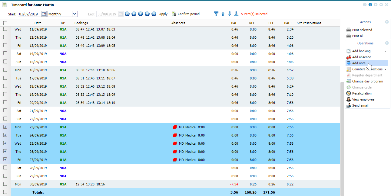Click the Start date input field
Viewport: 391px width, 196px height.
coord(29,14)
